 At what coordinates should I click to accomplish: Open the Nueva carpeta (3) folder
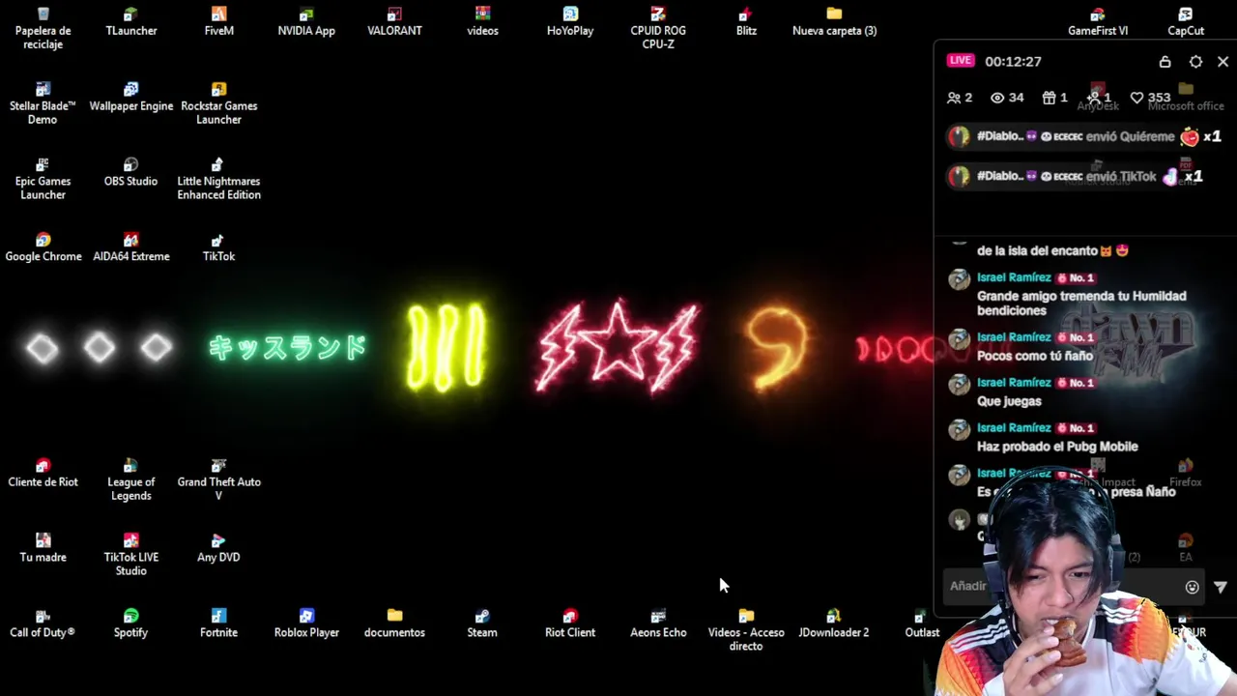pyautogui.click(x=834, y=21)
